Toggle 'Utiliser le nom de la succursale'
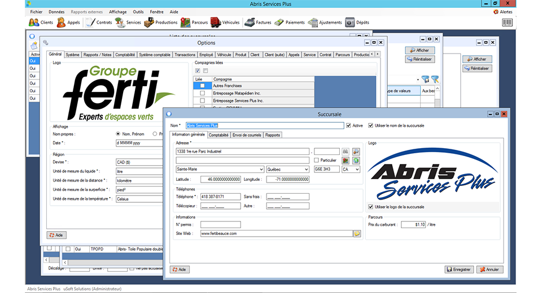 370,126
